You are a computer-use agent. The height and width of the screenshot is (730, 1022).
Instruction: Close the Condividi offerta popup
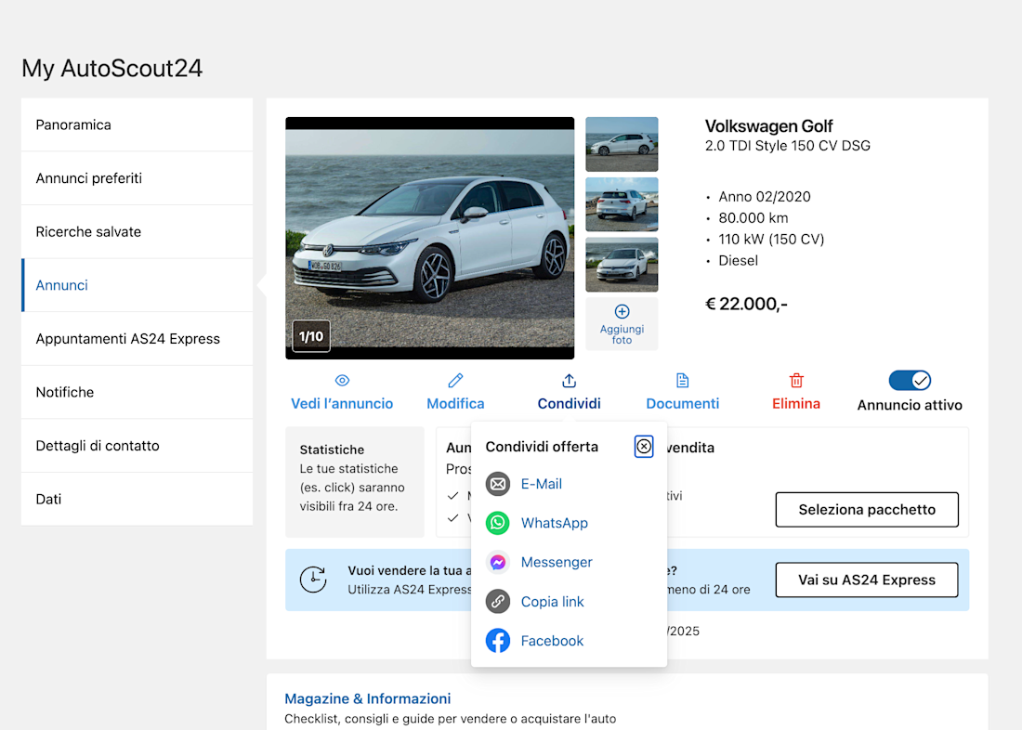pyautogui.click(x=644, y=447)
